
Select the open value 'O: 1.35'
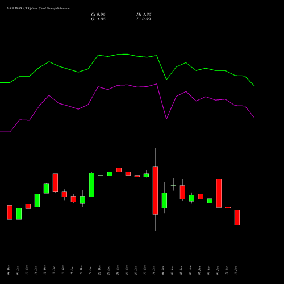pos(98,19)
